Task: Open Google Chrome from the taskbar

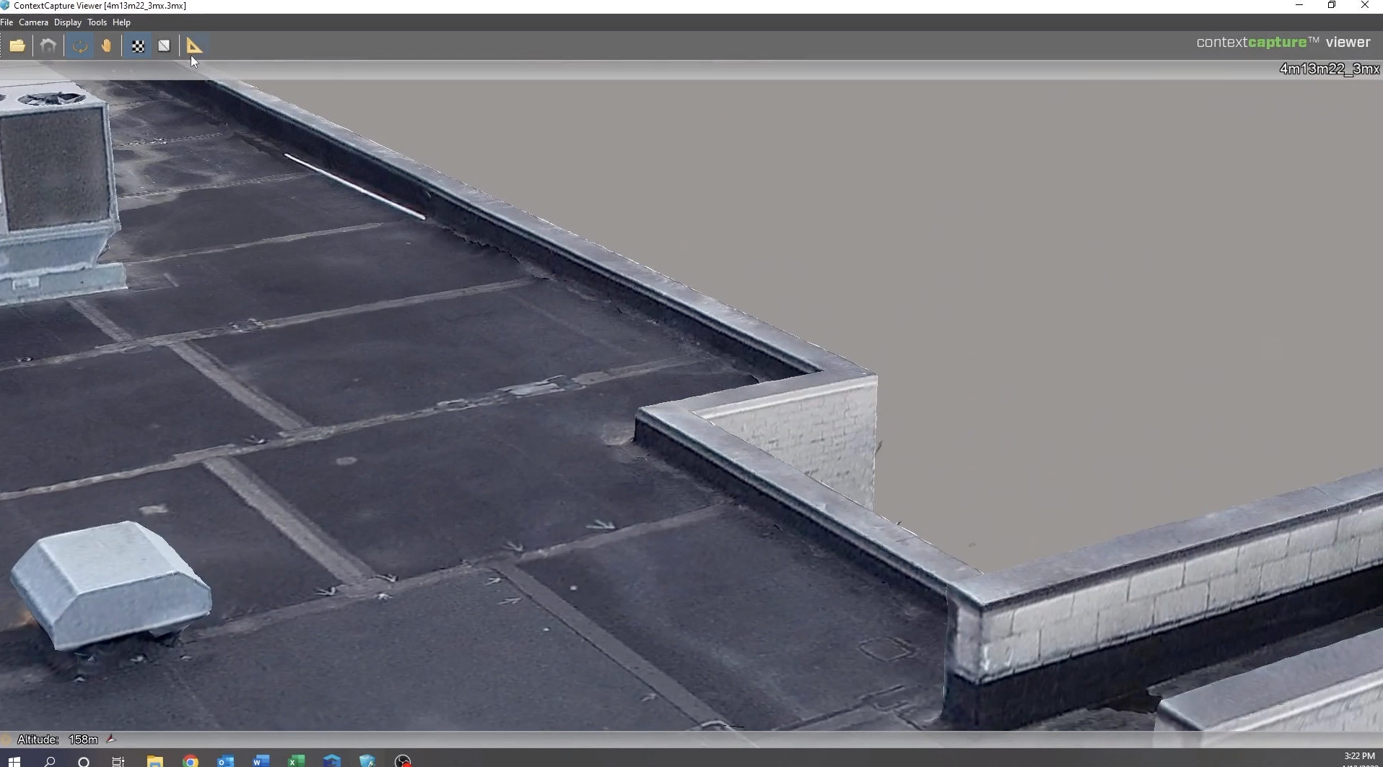Action: (x=191, y=761)
